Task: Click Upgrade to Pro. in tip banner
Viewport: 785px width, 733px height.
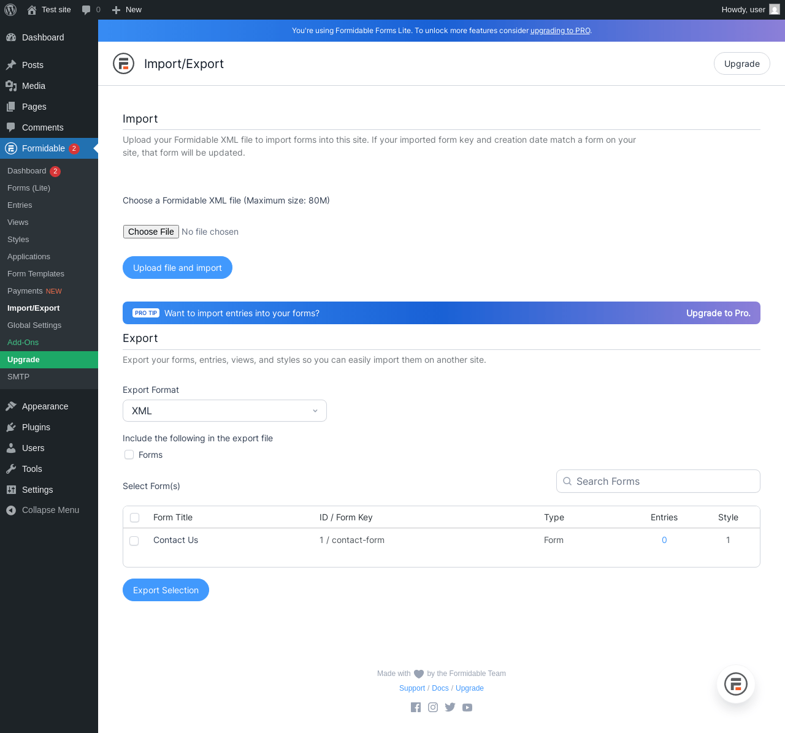Action: click(718, 313)
